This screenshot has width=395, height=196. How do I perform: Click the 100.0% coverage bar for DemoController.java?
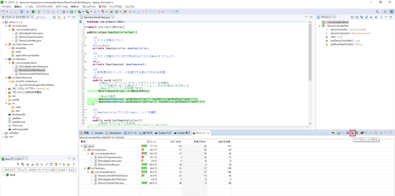[x=145, y=164]
